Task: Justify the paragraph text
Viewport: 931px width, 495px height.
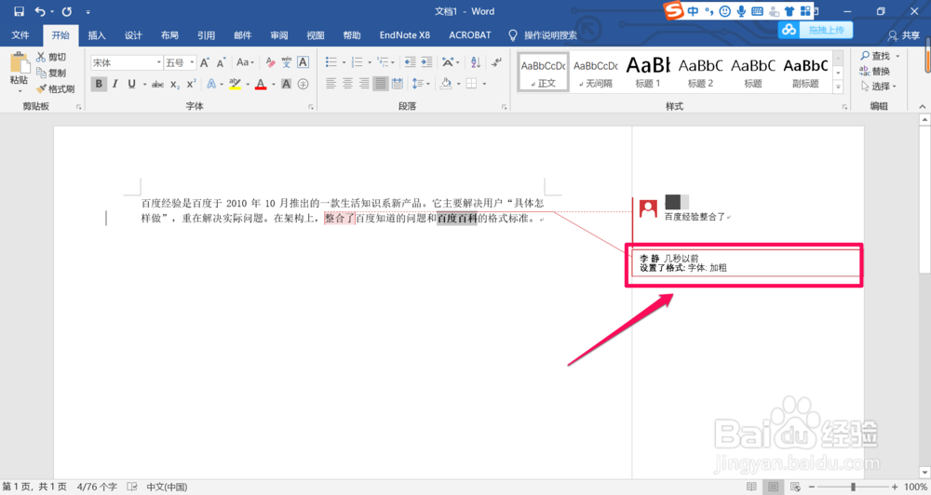Action: [381, 85]
